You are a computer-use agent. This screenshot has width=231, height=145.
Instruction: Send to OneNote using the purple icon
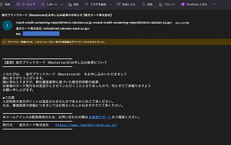point(183,4)
